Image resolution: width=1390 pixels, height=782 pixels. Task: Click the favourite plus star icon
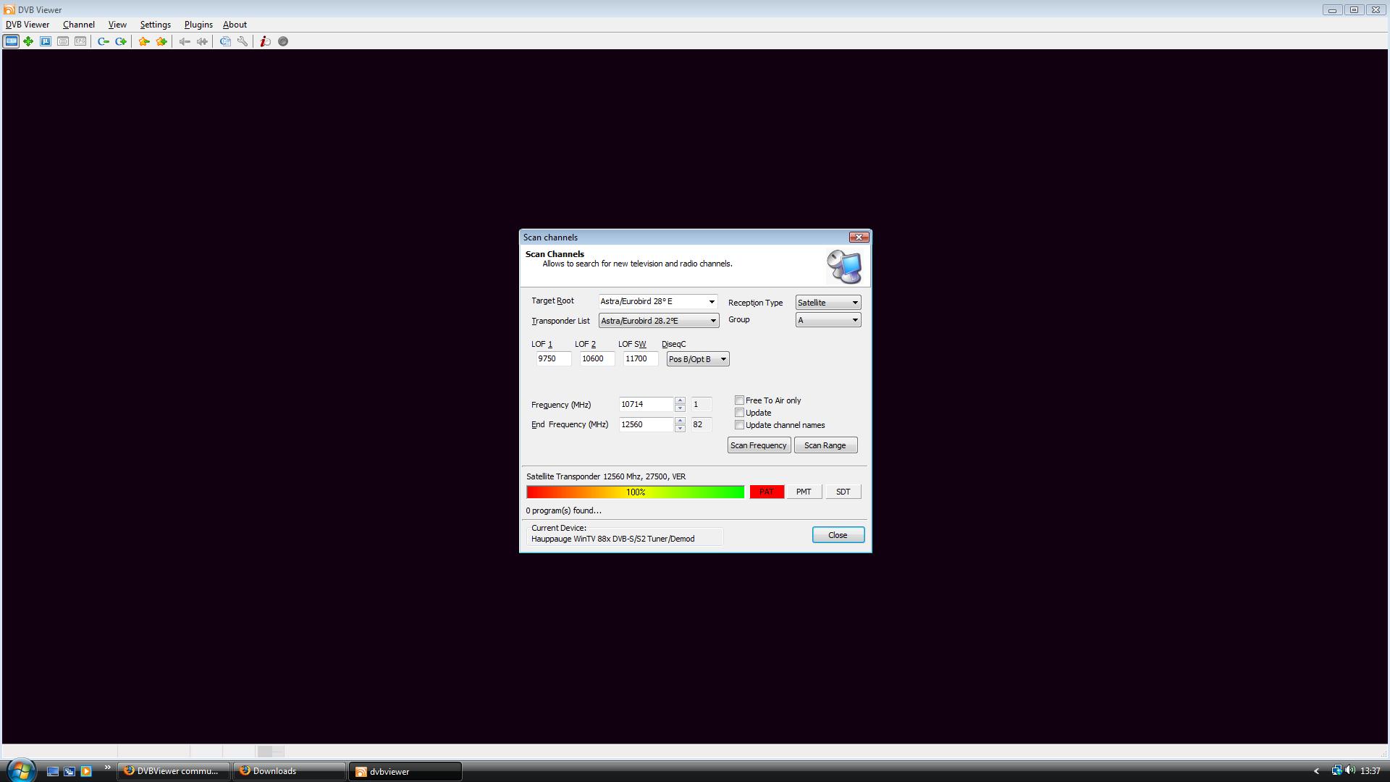[x=161, y=41]
